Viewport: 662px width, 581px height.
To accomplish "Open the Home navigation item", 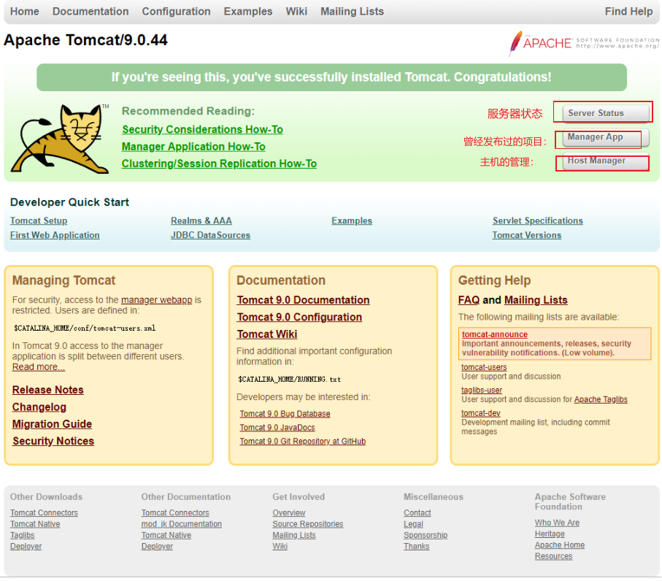I will [25, 12].
